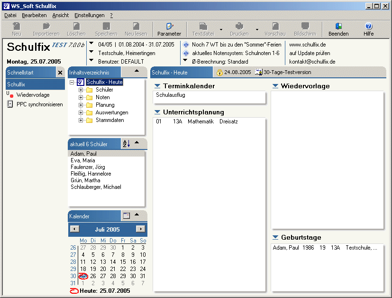Viewport: 392px width, 298px height.
Task: Click the kontakt@schulfix.de link
Action: point(312,62)
